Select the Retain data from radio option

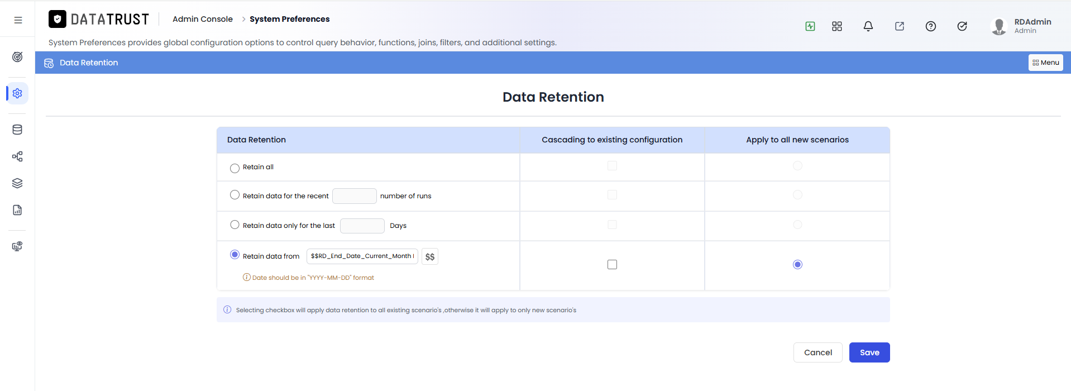pyautogui.click(x=235, y=255)
